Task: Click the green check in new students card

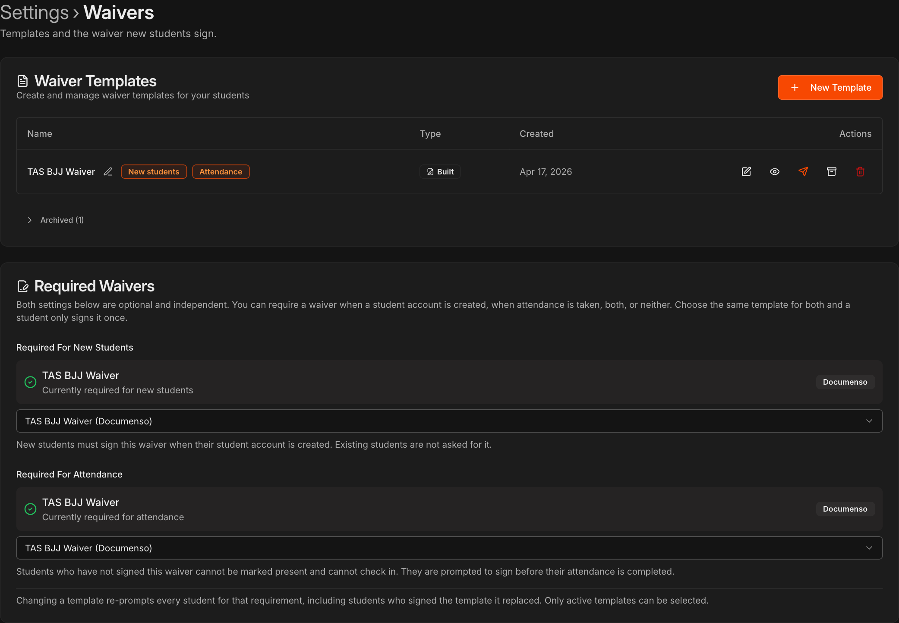Action: 30,382
